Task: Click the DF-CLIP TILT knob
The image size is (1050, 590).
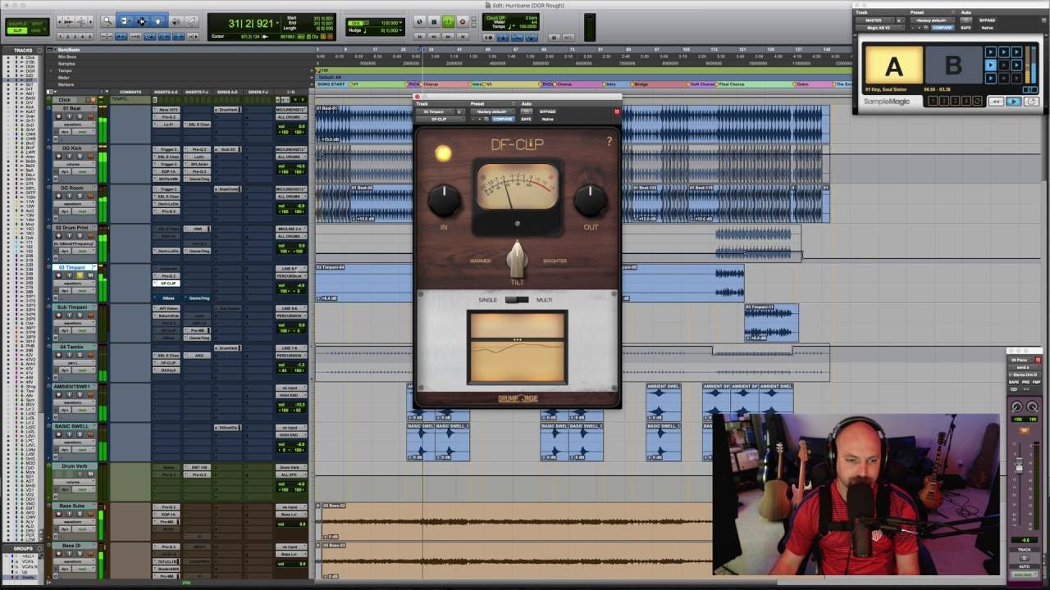Action: 517,260
